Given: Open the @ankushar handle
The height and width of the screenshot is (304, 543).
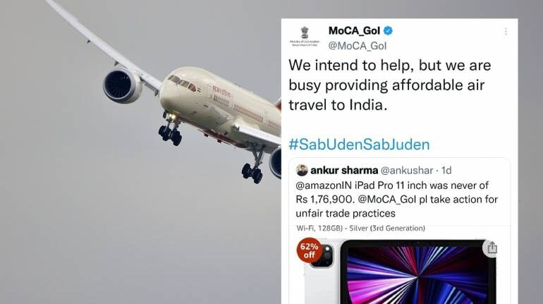Looking at the screenshot, I should pos(407,171).
